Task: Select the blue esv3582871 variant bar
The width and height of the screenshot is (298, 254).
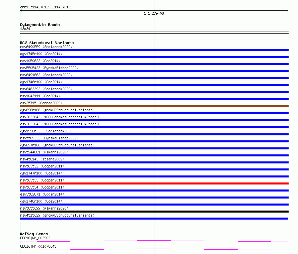Action: point(154,198)
